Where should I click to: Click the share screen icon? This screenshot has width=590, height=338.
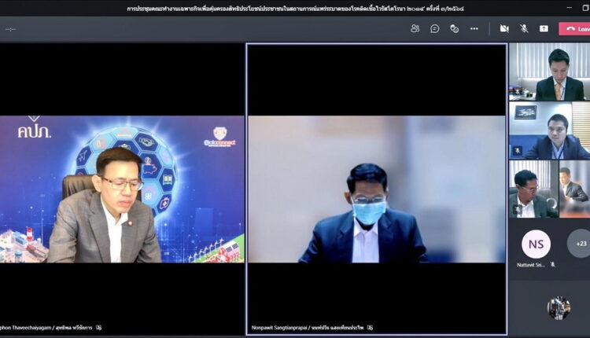(544, 28)
